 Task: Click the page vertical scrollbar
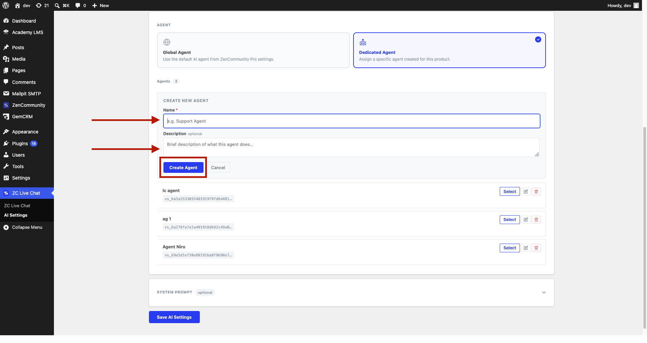[645, 227]
